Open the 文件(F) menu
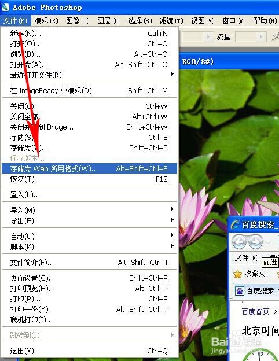This screenshot has height=361, width=279. [15, 21]
